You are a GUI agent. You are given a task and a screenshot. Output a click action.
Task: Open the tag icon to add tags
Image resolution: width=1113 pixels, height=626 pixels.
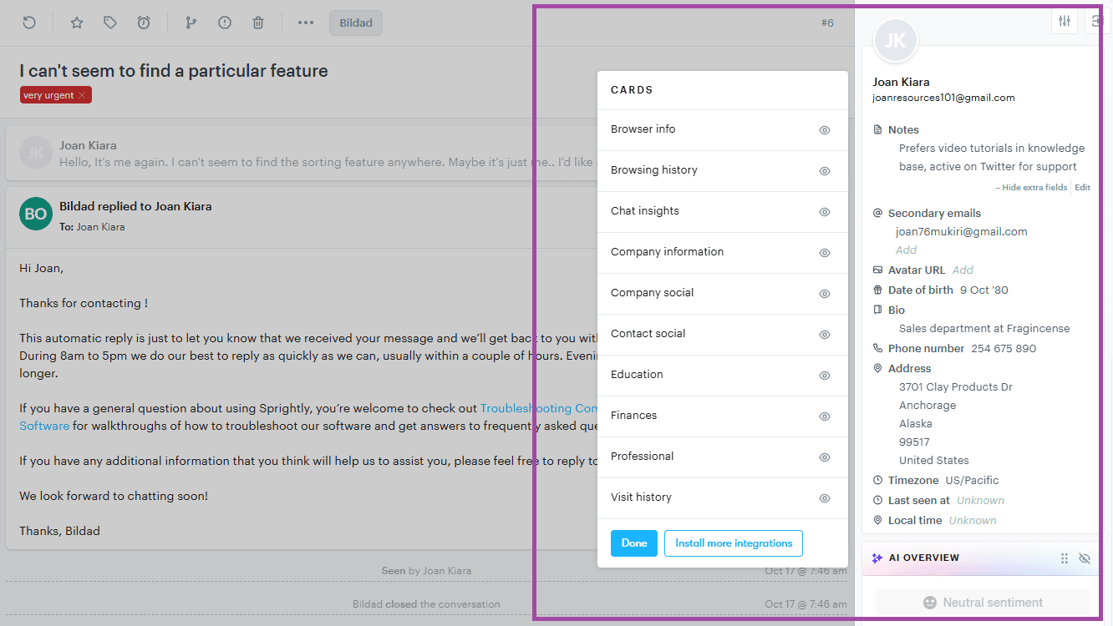click(109, 23)
